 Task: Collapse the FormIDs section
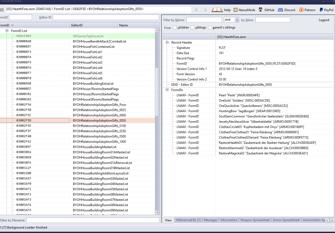[167, 90]
